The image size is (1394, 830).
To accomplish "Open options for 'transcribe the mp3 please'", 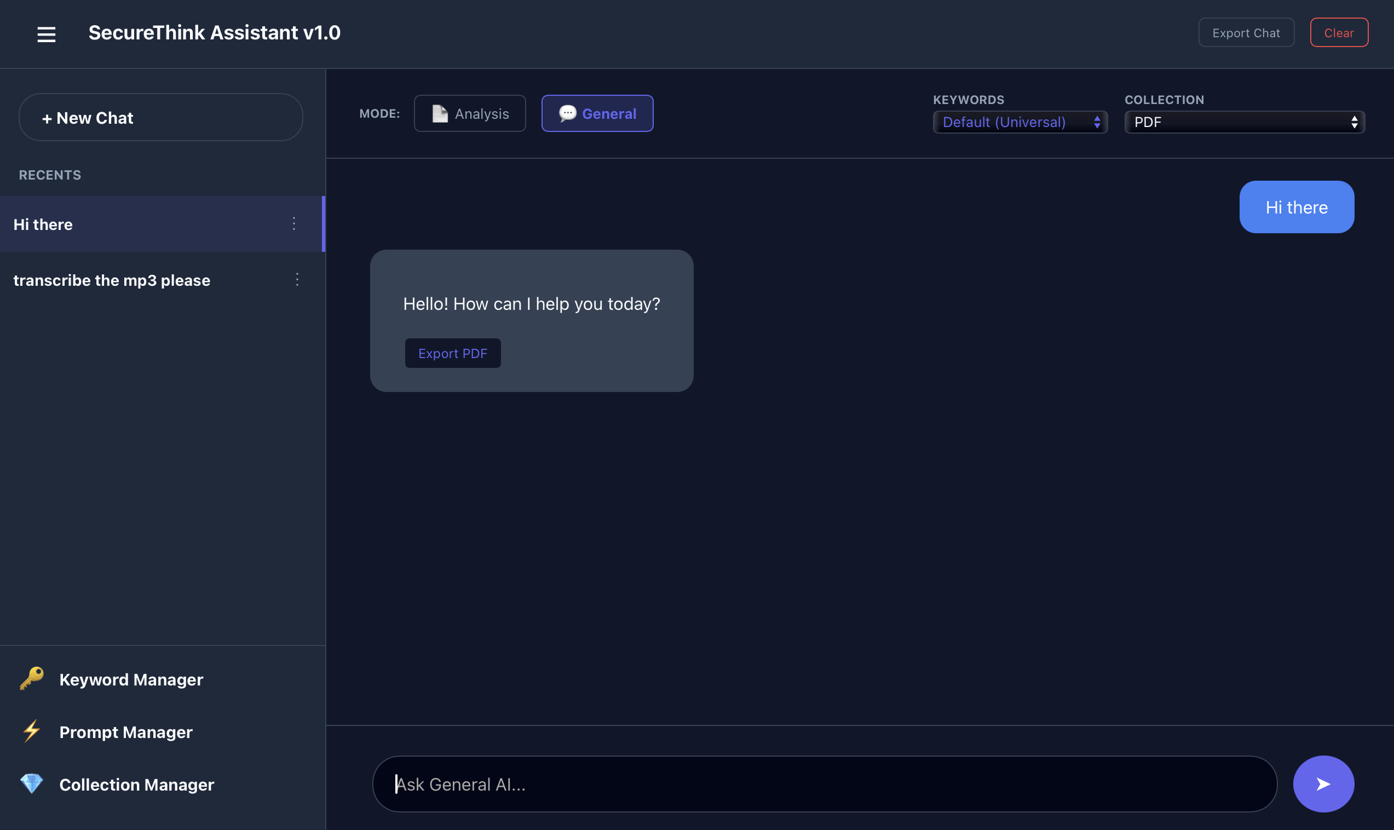I will (297, 280).
